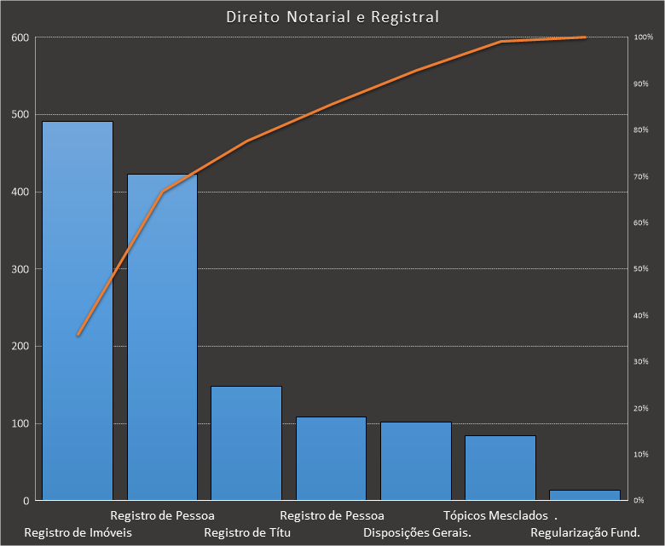The width and height of the screenshot is (665, 546).
Task: Click the orange line's lowest starting point
Action: tap(78, 335)
